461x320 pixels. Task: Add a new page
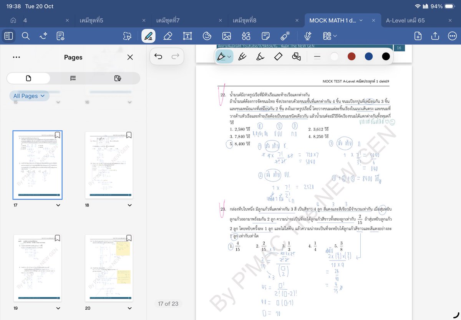418,36
